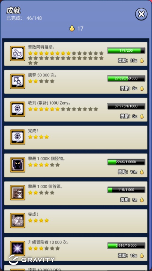
Task: Click the 179/200 progress bar
Action: pyautogui.click(x=126, y=50)
